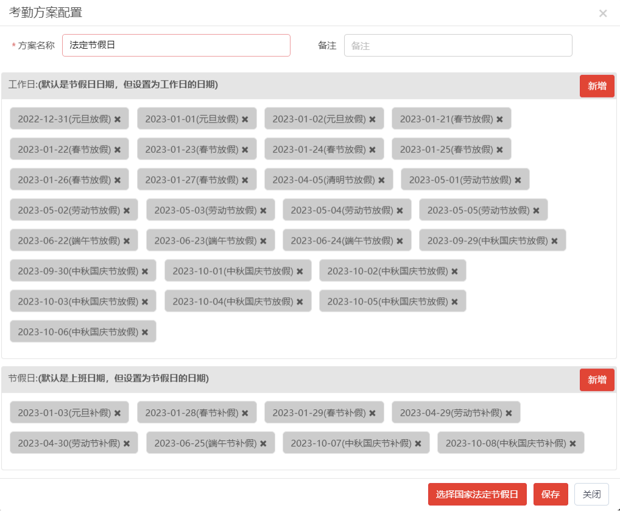Click 新增 in the 节假日 section
Viewport: 620px width, 511px height.
pyautogui.click(x=596, y=380)
